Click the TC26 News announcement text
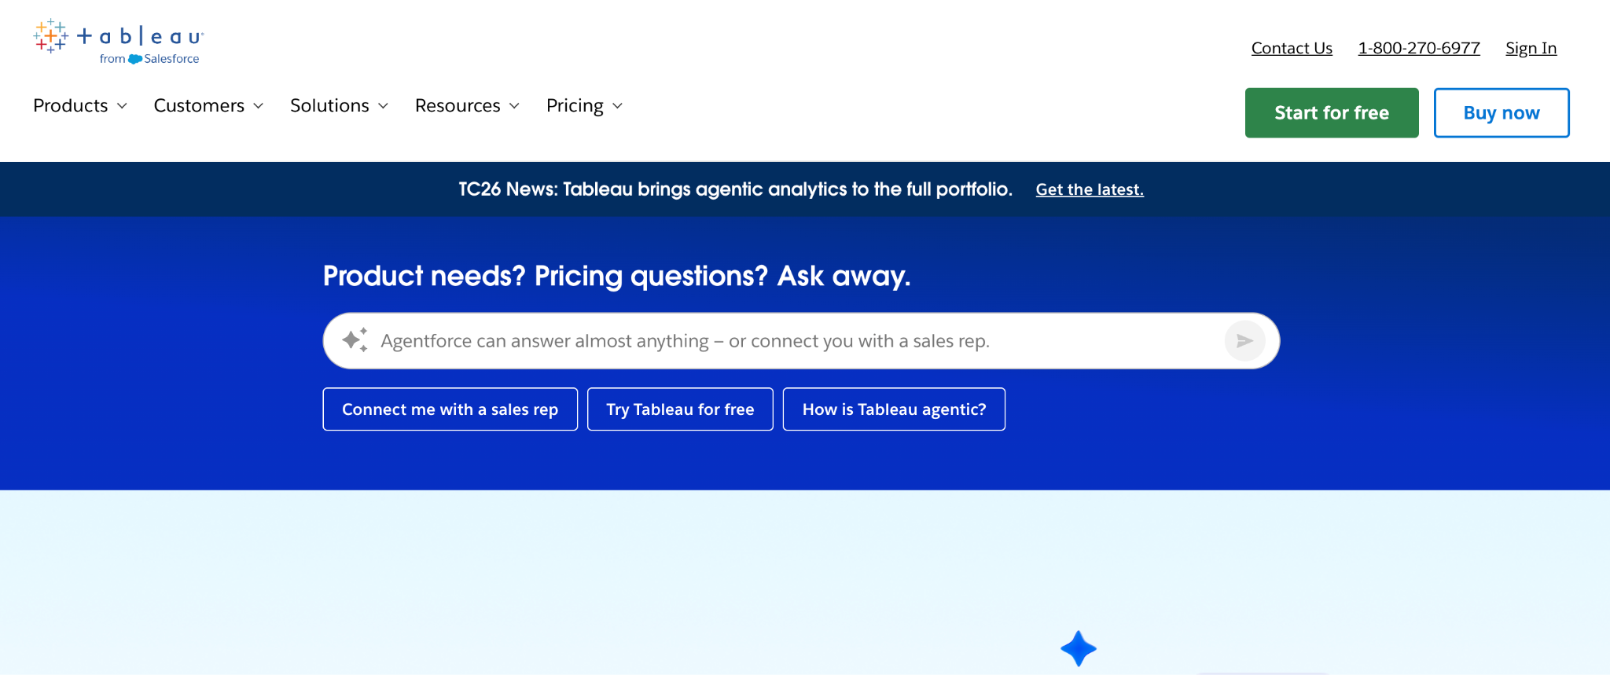Screen dimensions: 1610x675 tap(735, 189)
